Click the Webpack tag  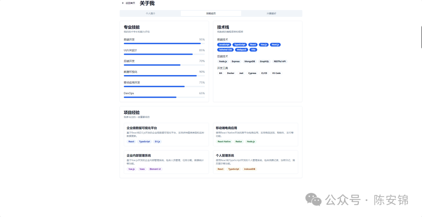241,50
